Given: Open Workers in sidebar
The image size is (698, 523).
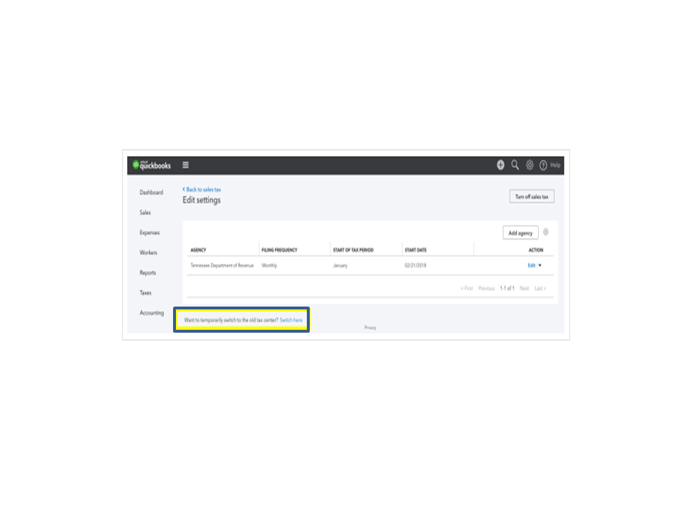Looking at the screenshot, I should (x=148, y=253).
